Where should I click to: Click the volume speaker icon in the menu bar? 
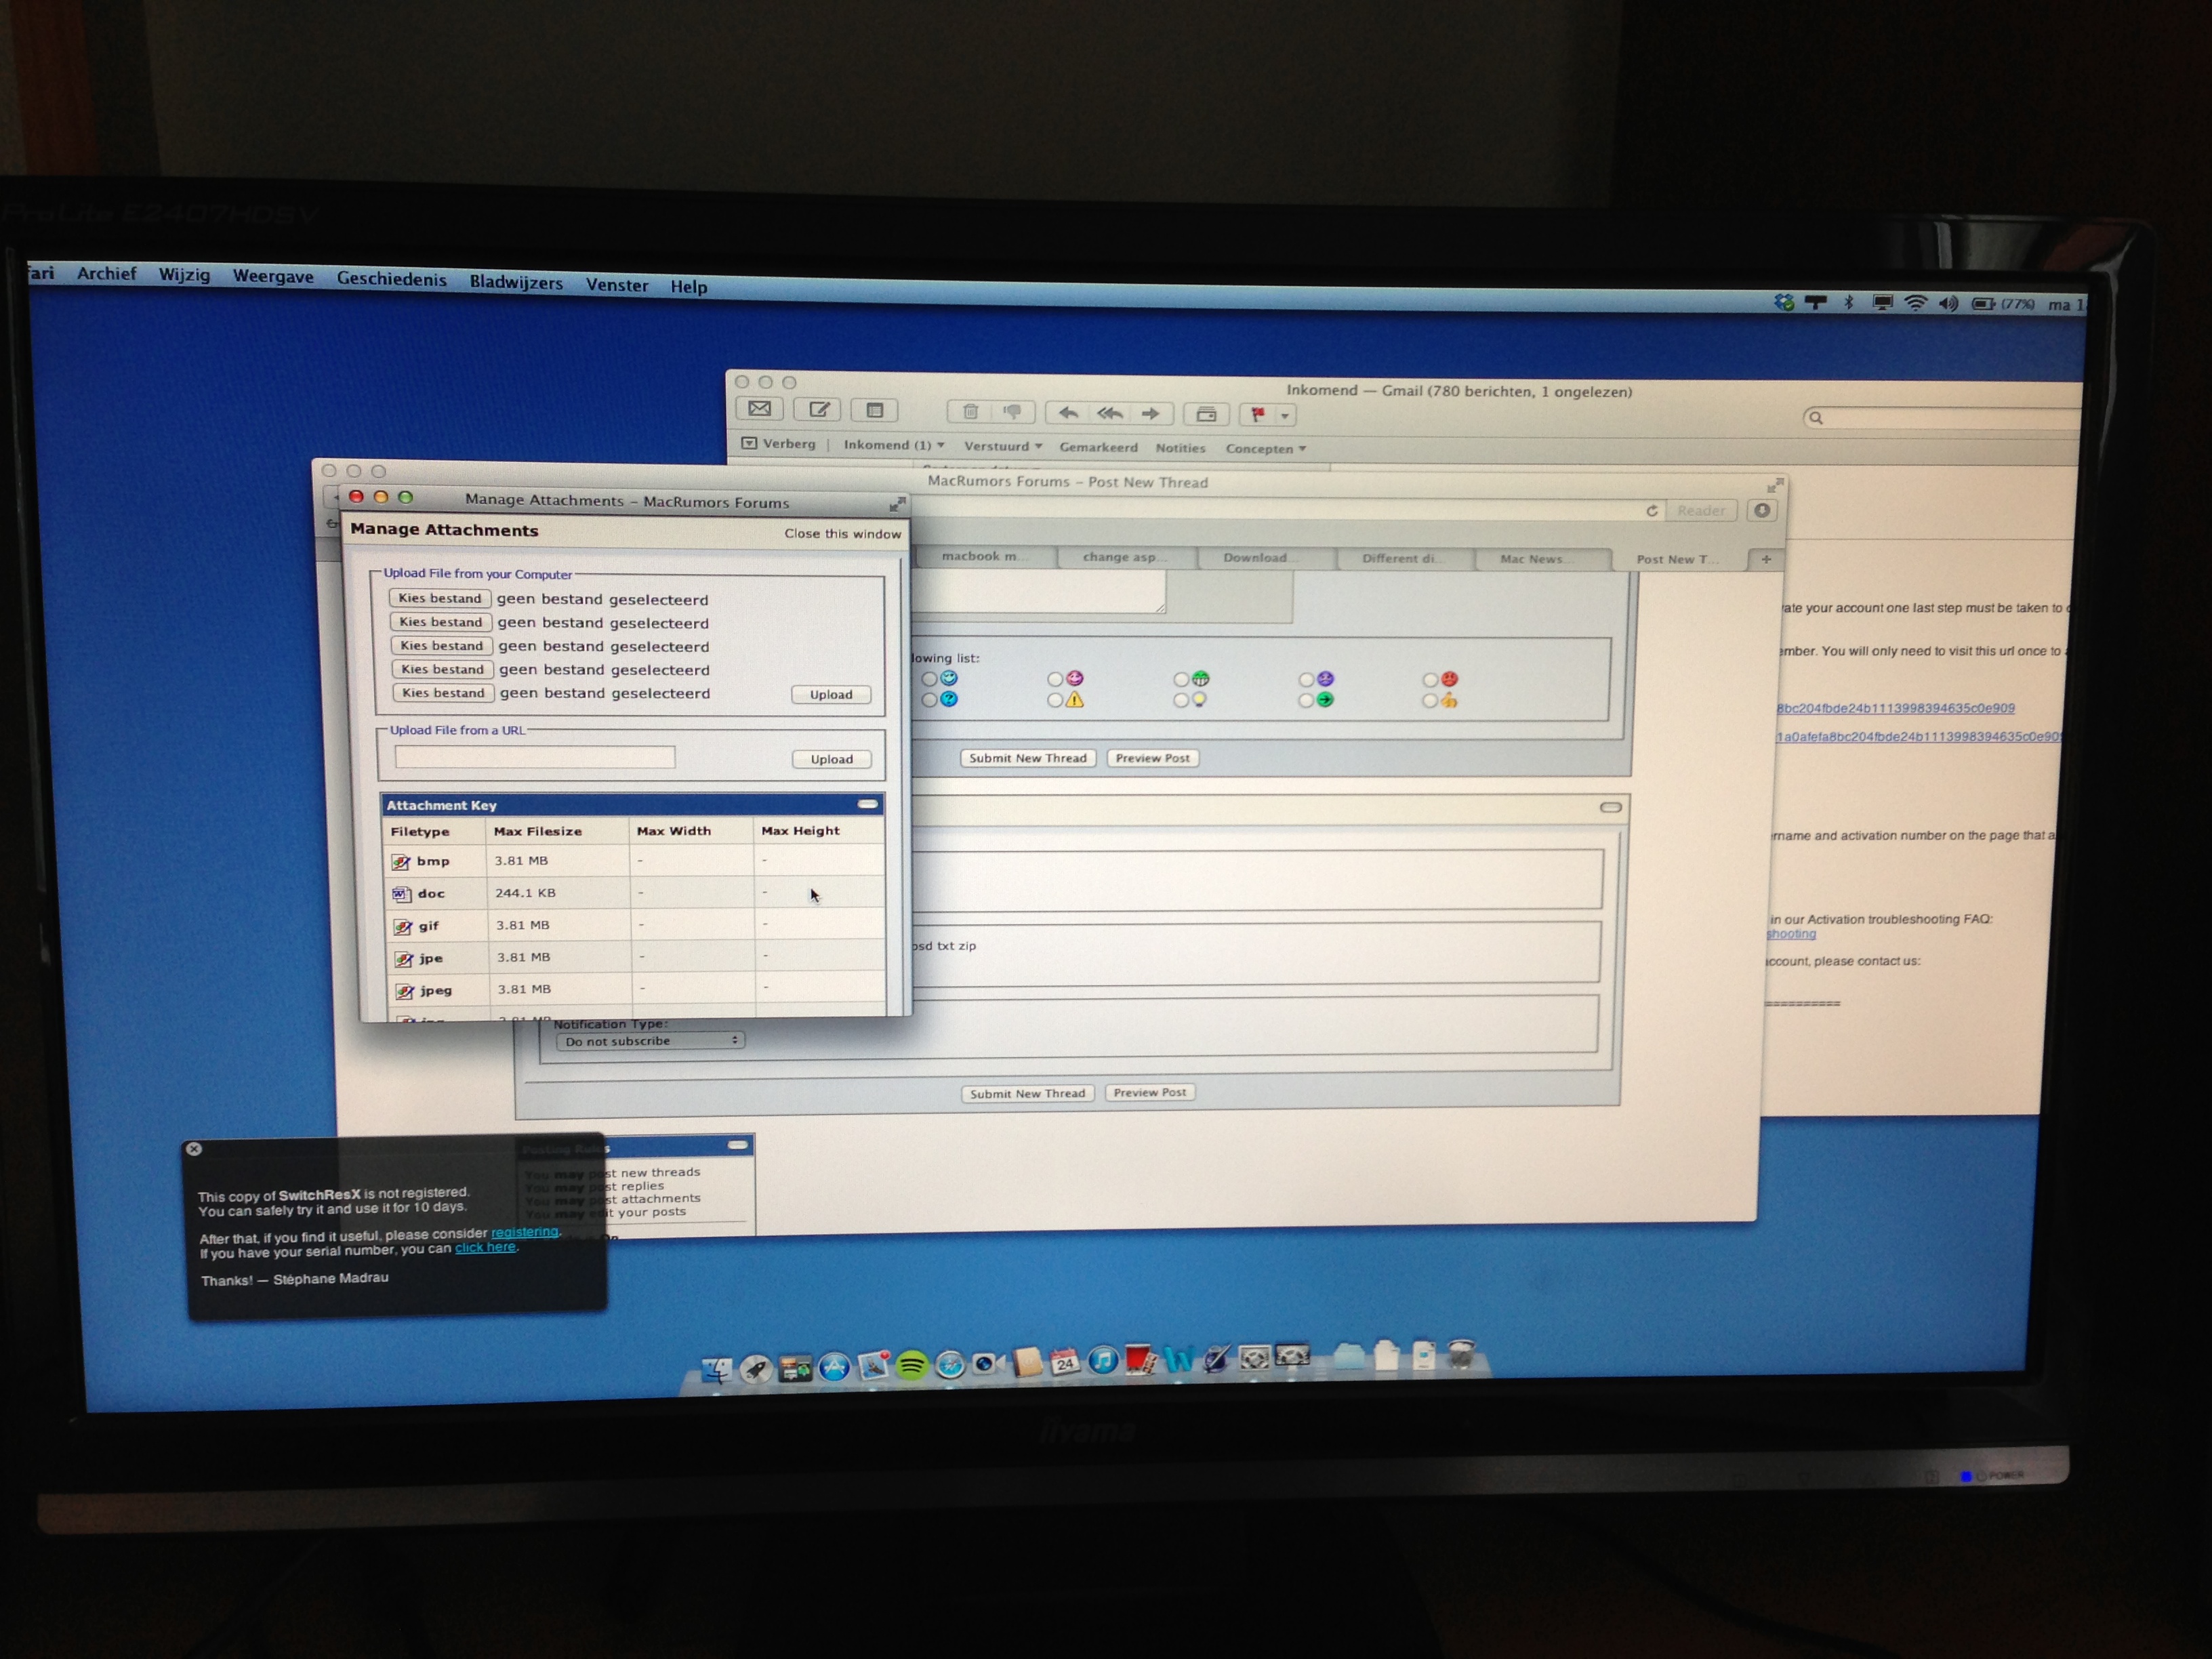1948,303
